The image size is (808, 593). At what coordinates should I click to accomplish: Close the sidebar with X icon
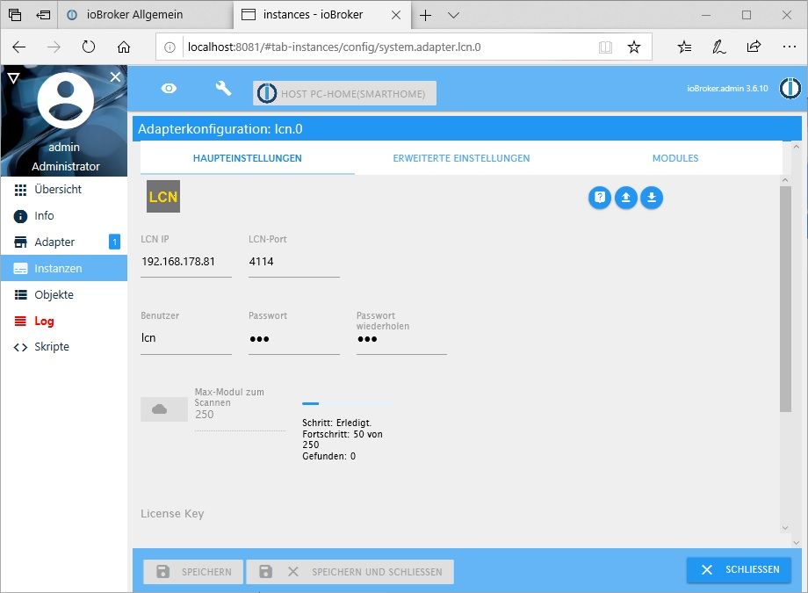tap(115, 76)
